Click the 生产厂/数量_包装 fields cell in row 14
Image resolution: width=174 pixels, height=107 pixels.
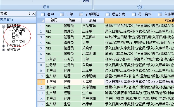139,99
